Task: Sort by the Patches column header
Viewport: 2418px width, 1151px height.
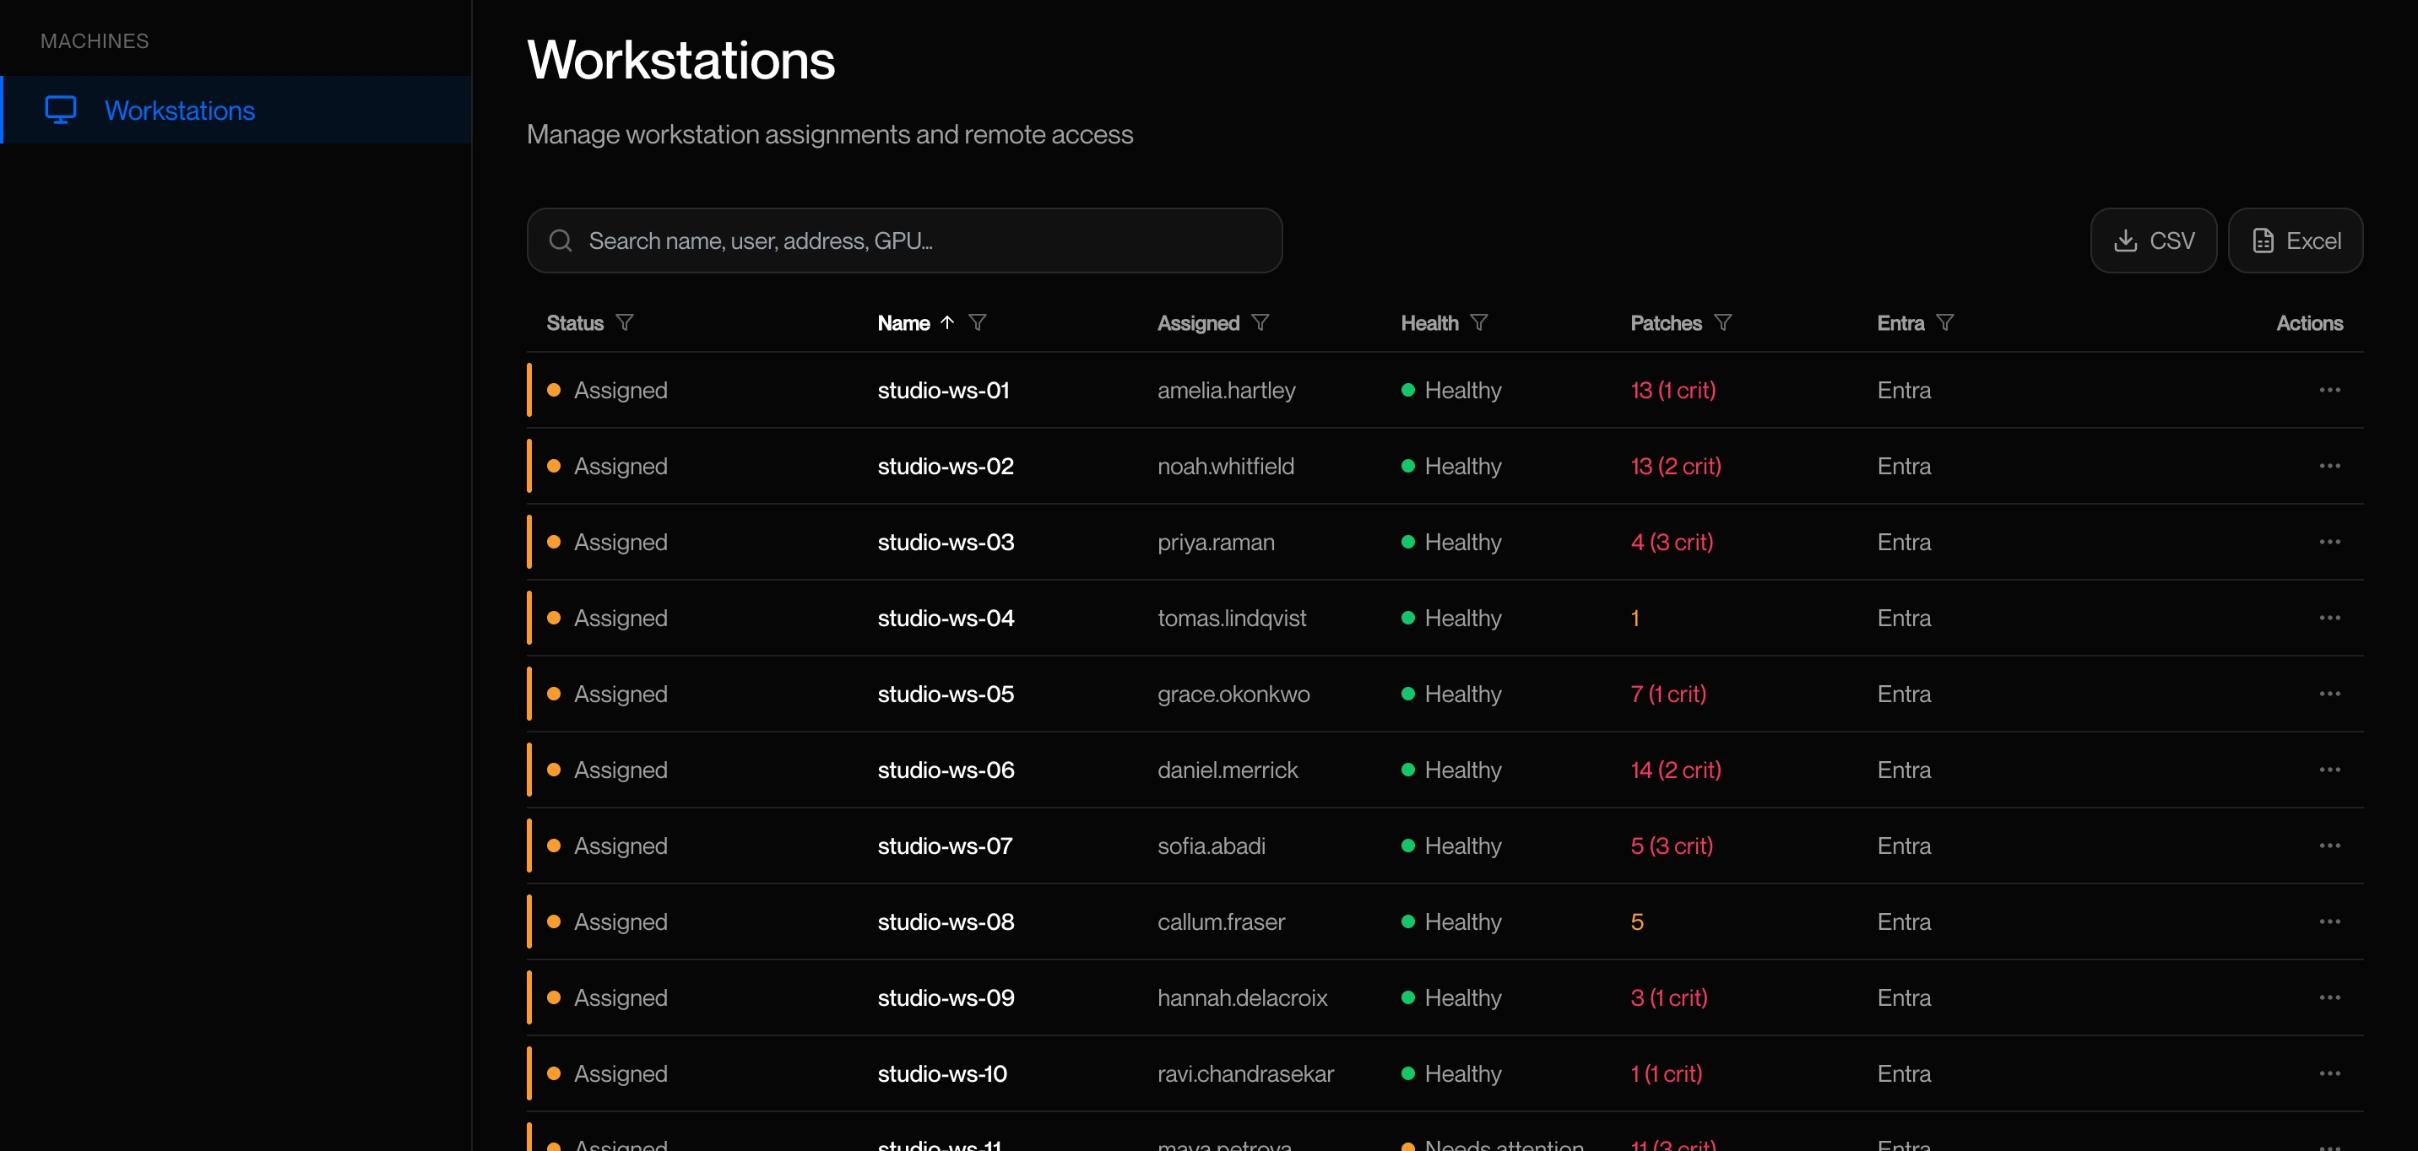Action: pyautogui.click(x=1665, y=322)
